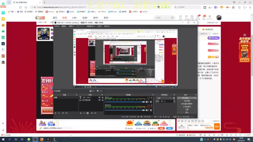Image resolution: width=253 pixels, height=142 pixels.
Task: Open the File(F) menu in OBS
Action: (57, 26)
